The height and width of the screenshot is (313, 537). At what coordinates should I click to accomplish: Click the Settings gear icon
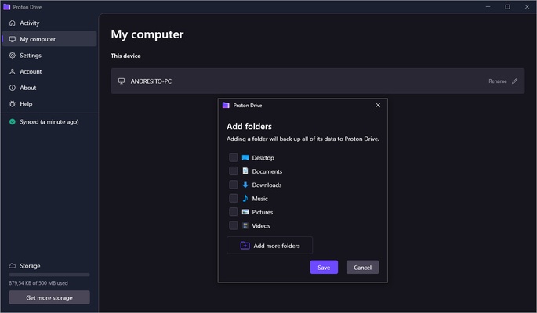[x=13, y=56]
